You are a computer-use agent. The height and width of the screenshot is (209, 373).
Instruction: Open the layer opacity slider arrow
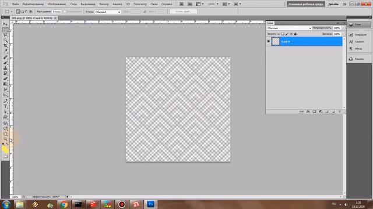click(x=343, y=28)
